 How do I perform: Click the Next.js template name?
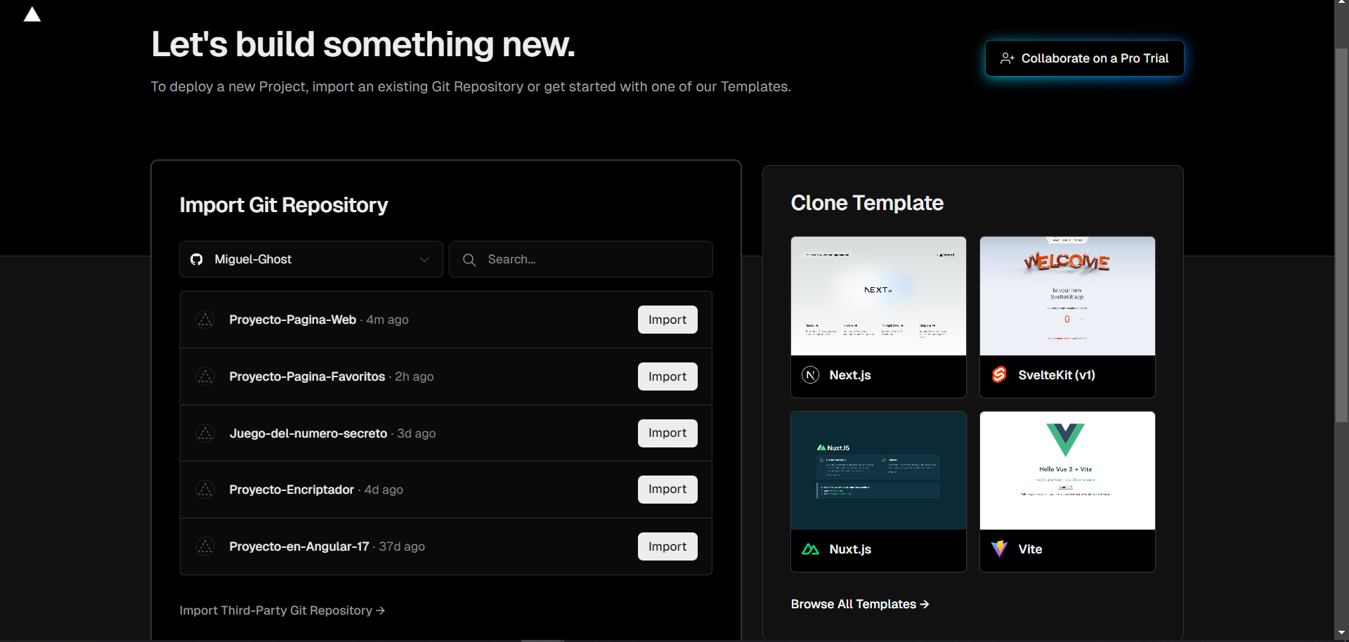850,375
